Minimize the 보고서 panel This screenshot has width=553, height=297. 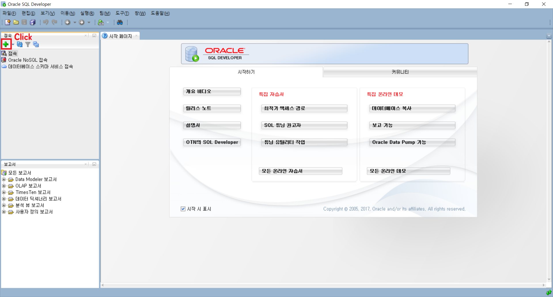pyautogui.click(x=94, y=164)
